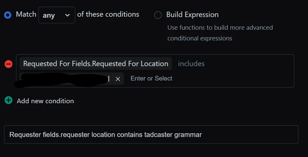Click the Build Expression label
Screen dimensions: 308x157
tap(192, 15)
